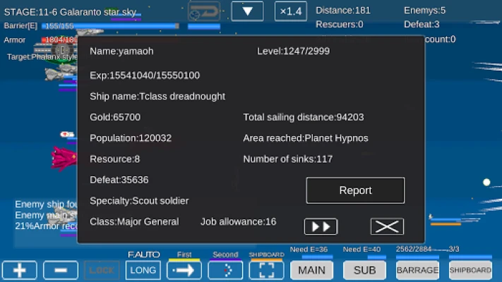
Task: Click the Report button
Action: [355, 190]
